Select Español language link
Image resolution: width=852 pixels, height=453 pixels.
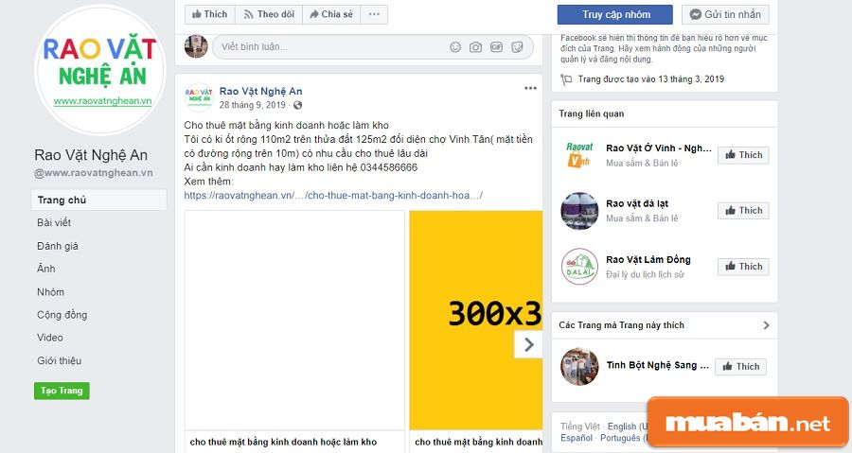(x=577, y=438)
